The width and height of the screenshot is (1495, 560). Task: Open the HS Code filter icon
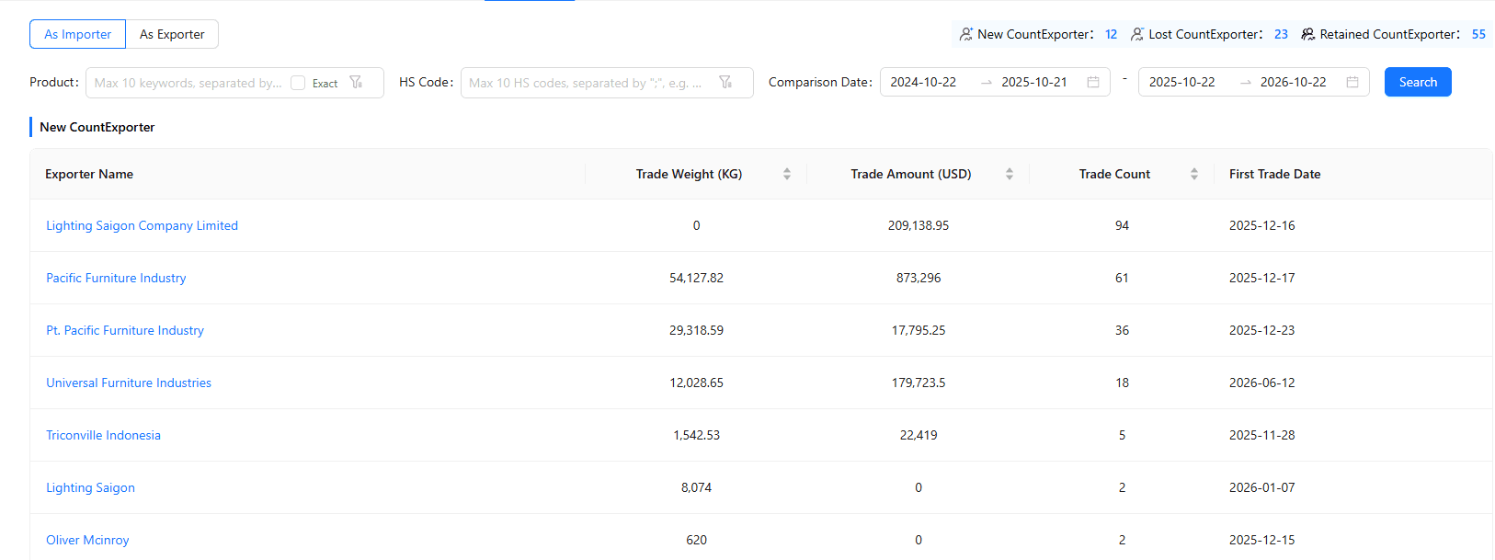pos(725,83)
